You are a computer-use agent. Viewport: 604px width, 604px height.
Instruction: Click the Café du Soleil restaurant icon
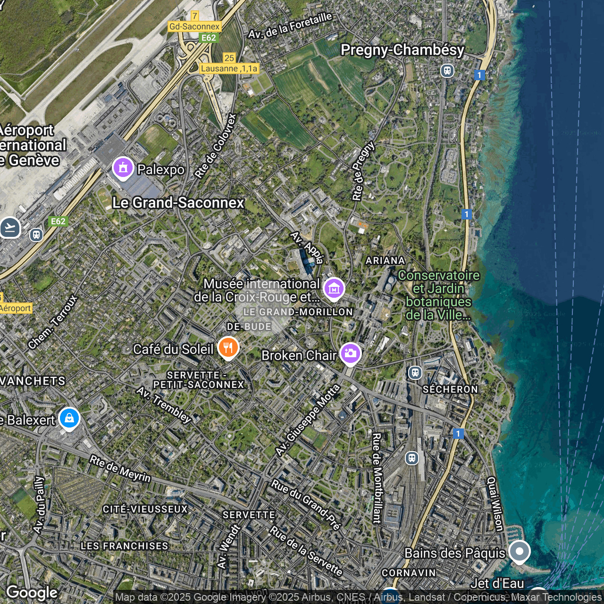point(228,348)
